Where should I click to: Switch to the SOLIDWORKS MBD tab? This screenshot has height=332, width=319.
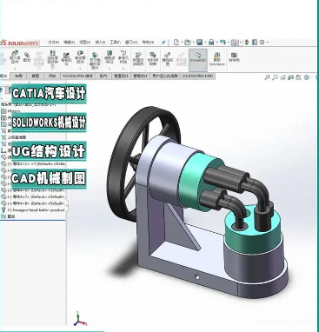[198, 76]
